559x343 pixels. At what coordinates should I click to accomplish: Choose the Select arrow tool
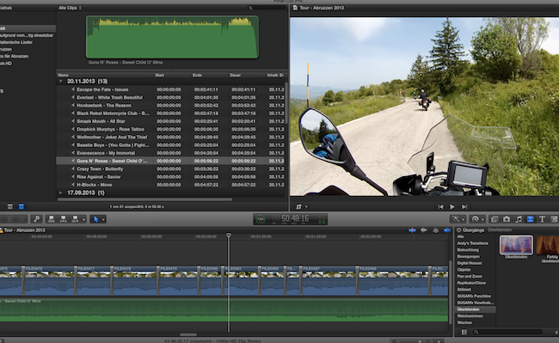click(95, 219)
